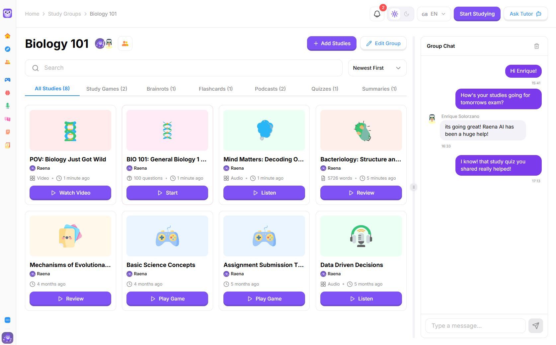The width and height of the screenshot is (556, 345).
Task: Open the compass explore icon in sidebar
Action: tap(8, 49)
